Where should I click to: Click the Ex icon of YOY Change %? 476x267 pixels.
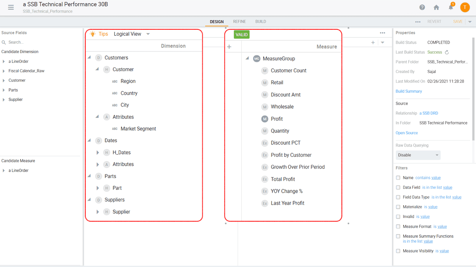coord(265,191)
